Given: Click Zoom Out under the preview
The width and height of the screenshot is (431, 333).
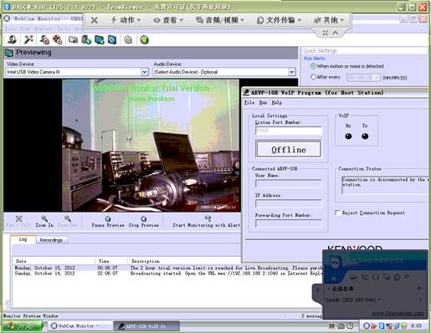Looking at the screenshot, I should click(x=67, y=221).
